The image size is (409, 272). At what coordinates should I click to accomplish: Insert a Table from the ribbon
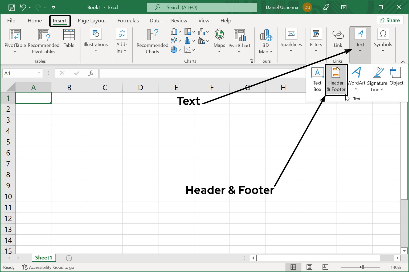tap(69, 39)
